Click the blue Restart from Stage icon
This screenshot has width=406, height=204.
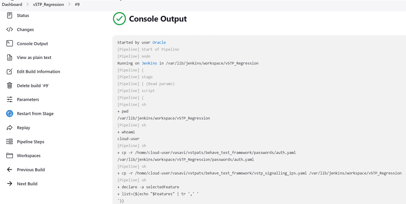(10, 113)
